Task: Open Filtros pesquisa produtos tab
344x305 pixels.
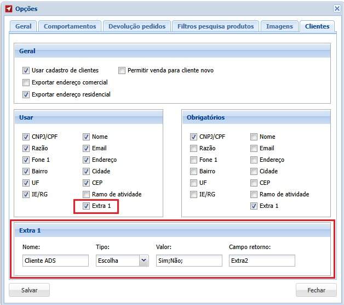Action: [215, 26]
